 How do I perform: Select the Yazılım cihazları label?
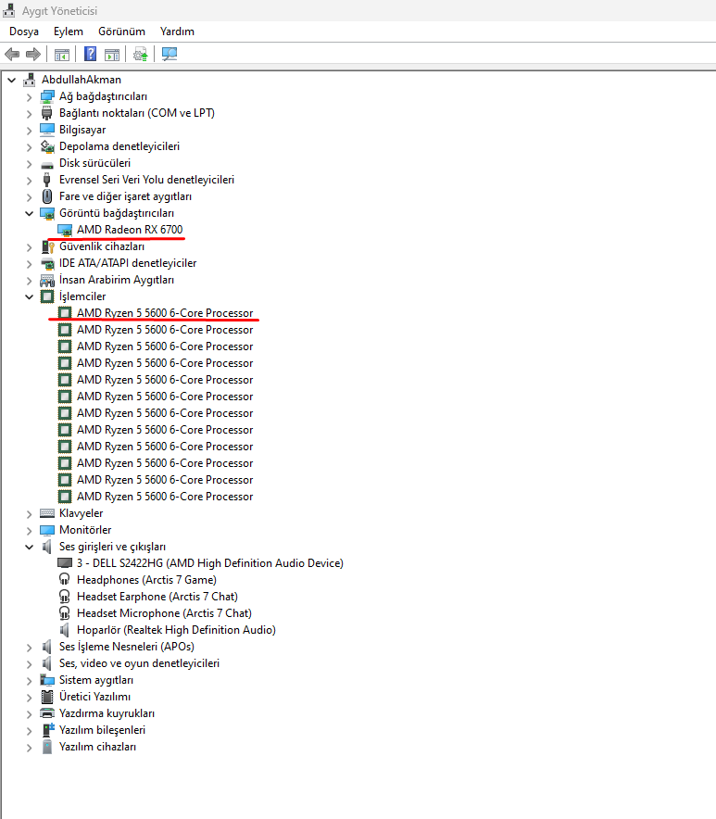pyautogui.click(x=97, y=747)
